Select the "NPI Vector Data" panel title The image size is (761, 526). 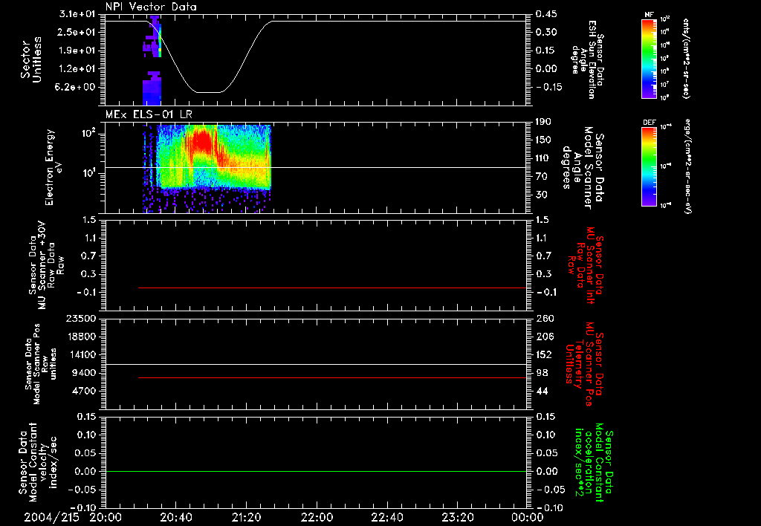point(151,7)
